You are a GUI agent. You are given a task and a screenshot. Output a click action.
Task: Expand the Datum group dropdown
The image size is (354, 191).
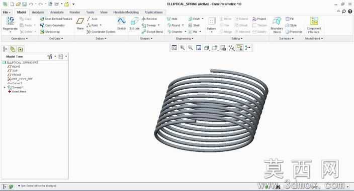101,39
